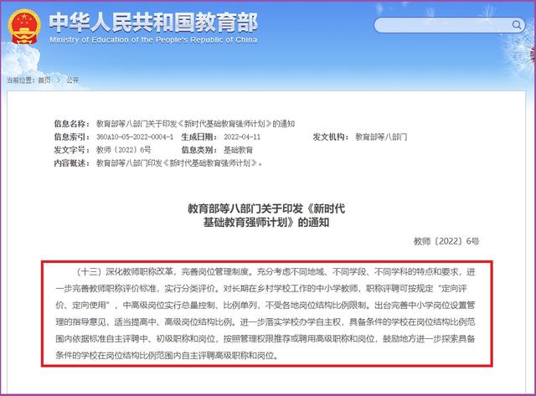This screenshot has width=536, height=396.
Task: Click the 中华人民共和国教育部 site title
Action: point(153,22)
